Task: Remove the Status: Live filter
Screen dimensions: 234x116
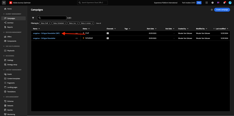Action: 77,23
